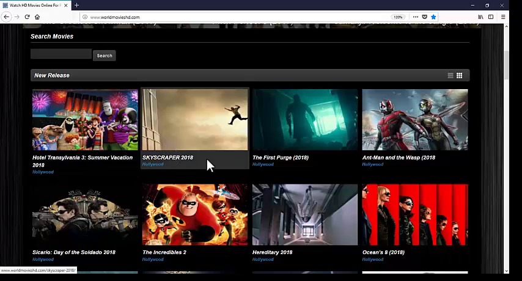Select the Watch HD Movies Online tab

34,5
